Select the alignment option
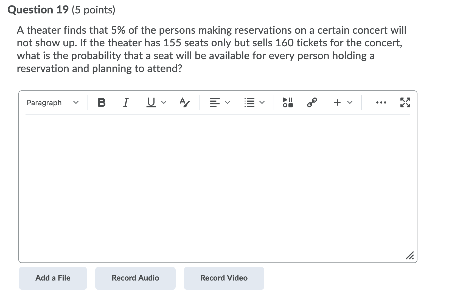Screen dimensions: 449x303 click(215, 102)
